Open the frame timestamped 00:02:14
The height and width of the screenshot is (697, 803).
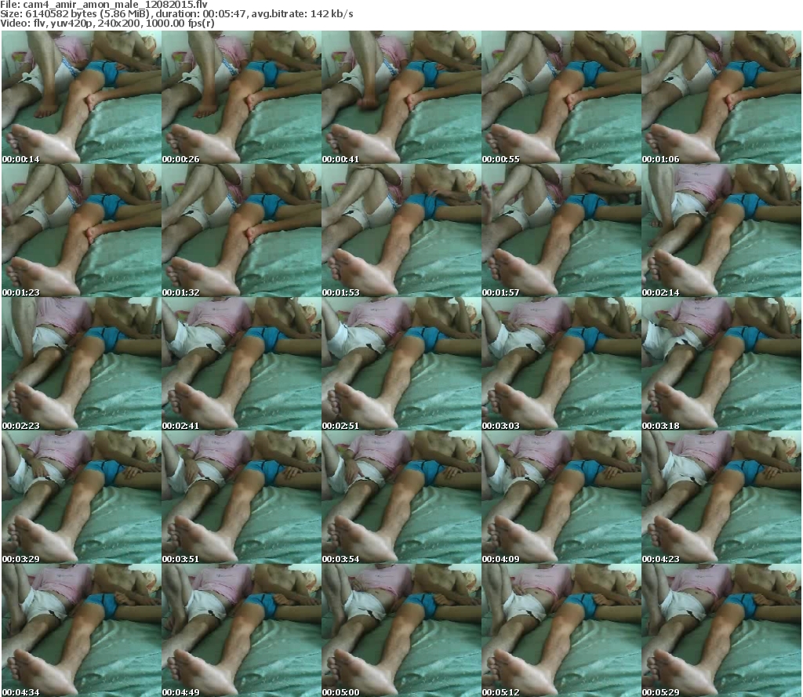point(721,231)
